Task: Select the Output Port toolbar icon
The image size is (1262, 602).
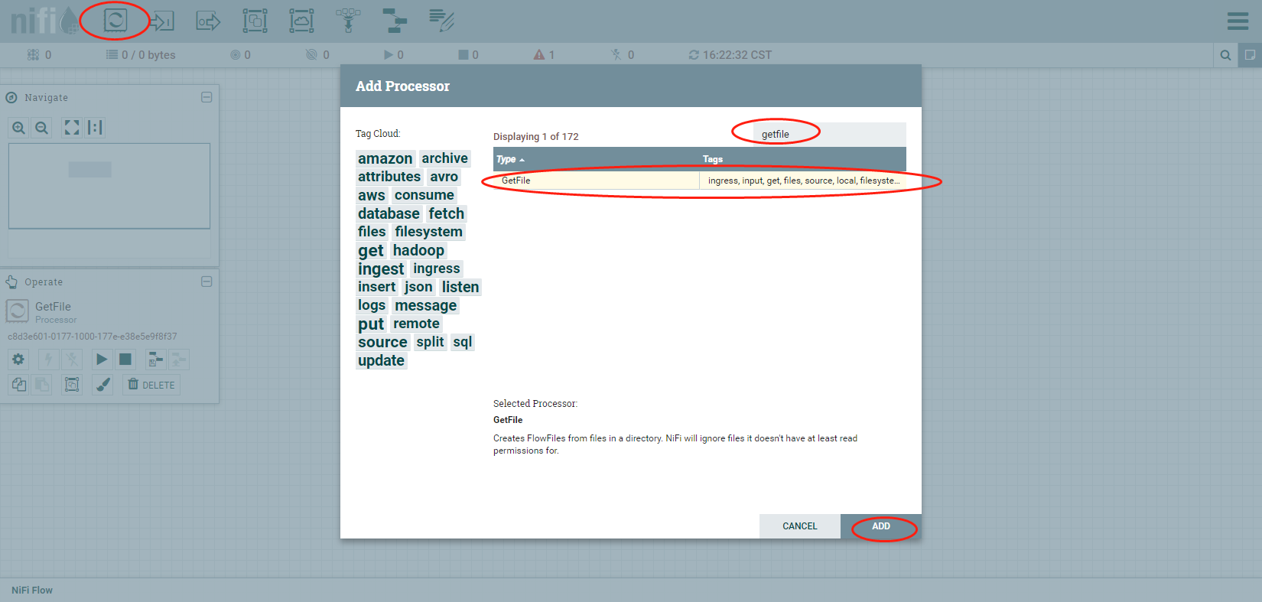Action: pyautogui.click(x=208, y=21)
